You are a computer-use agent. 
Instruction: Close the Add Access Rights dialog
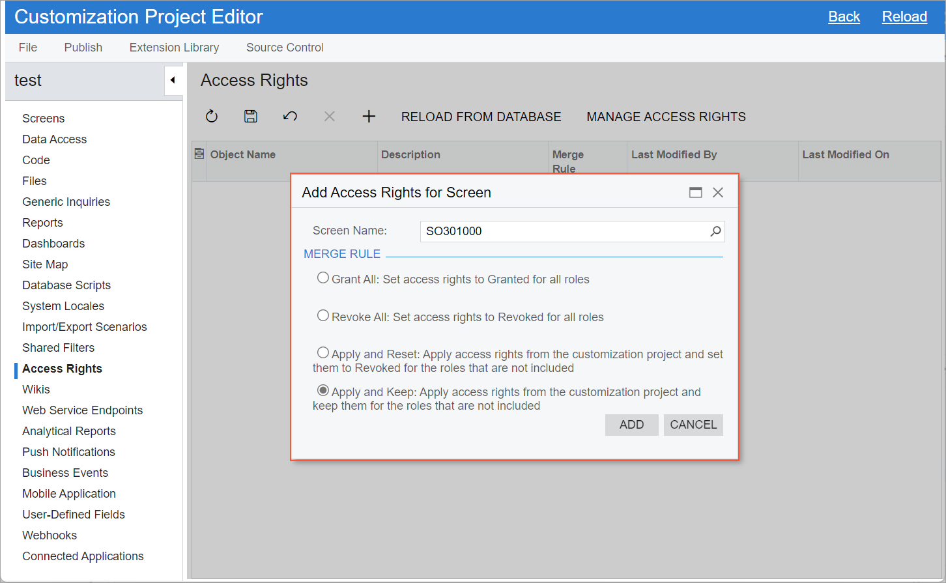(x=718, y=192)
